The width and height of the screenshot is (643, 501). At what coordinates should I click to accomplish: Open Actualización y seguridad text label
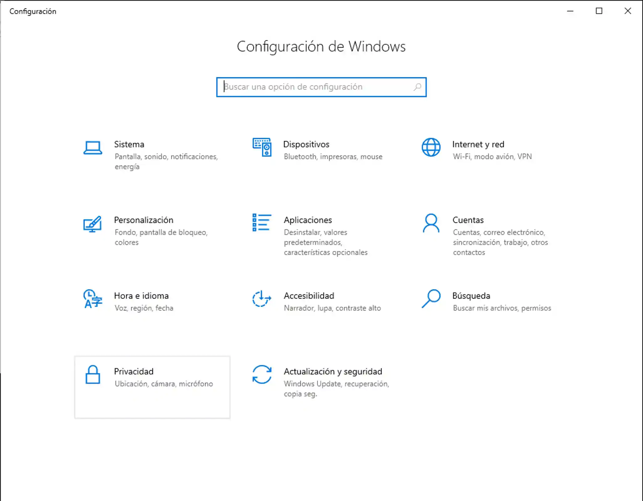(x=333, y=371)
